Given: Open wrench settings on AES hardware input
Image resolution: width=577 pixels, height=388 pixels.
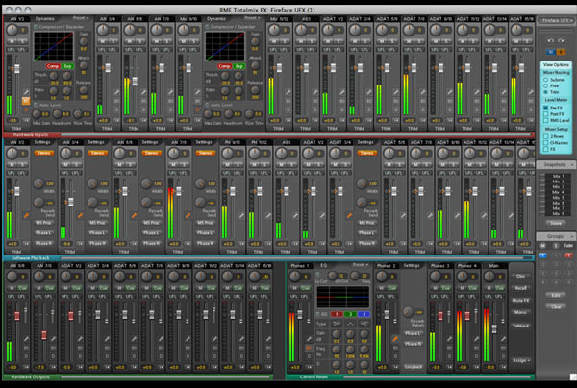Looking at the screenshot, I should pyautogui.click(x=315, y=92).
